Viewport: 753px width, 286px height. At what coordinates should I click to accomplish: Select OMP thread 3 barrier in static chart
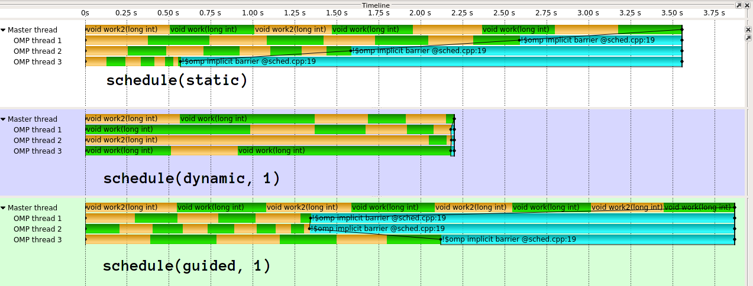tap(431, 61)
